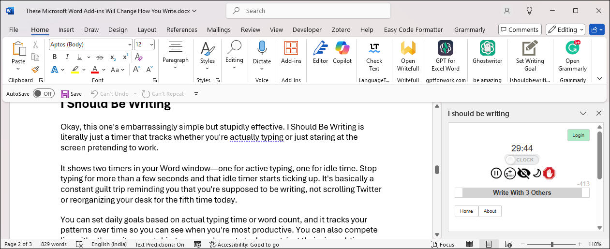Open Grammarly from the ribbon

[572, 57]
